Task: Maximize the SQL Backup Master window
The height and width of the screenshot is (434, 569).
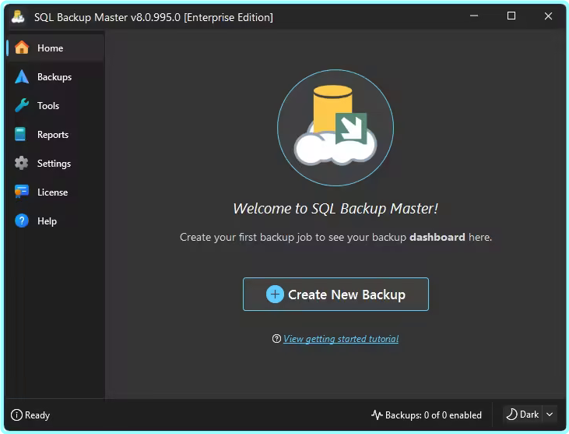Action: pos(511,16)
